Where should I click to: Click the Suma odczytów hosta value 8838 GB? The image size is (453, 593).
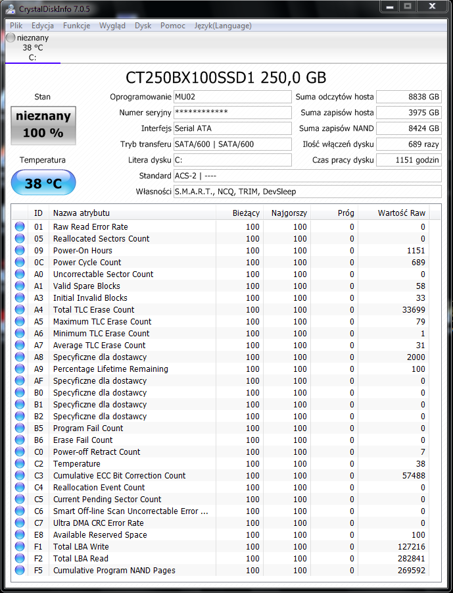pos(409,97)
